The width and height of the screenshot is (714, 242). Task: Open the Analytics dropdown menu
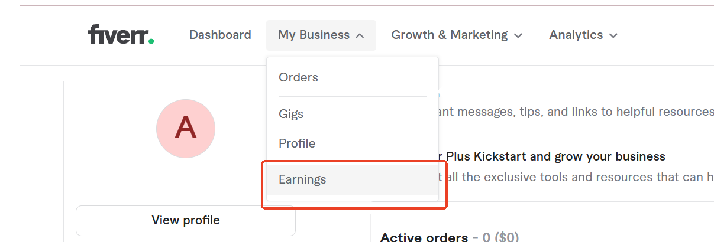(x=576, y=35)
